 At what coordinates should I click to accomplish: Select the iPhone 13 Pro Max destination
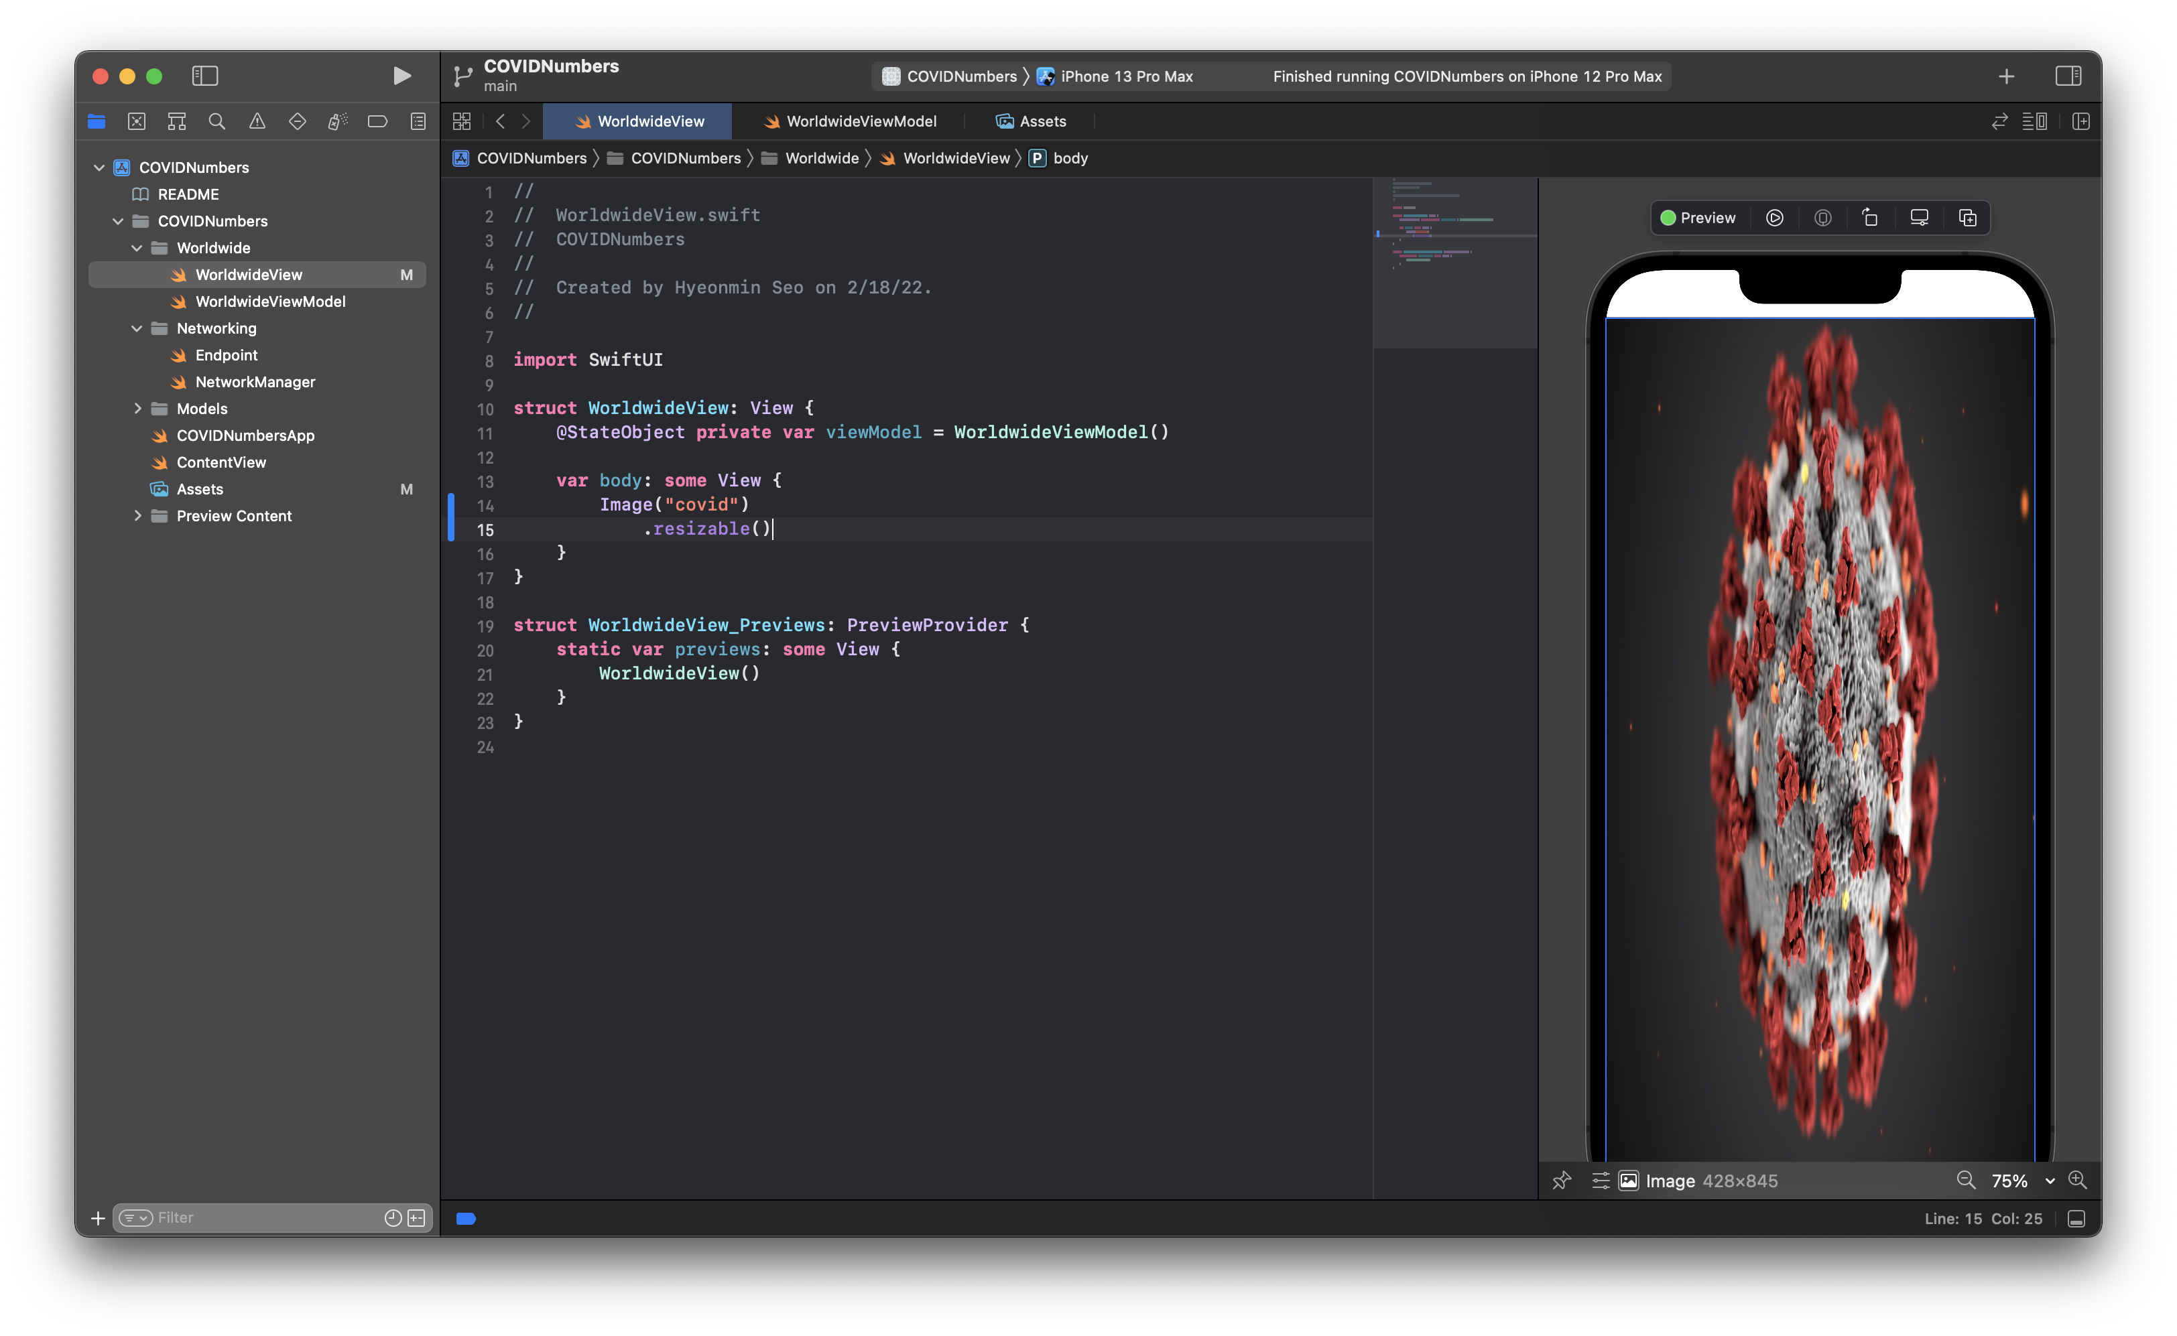pos(1125,76)
